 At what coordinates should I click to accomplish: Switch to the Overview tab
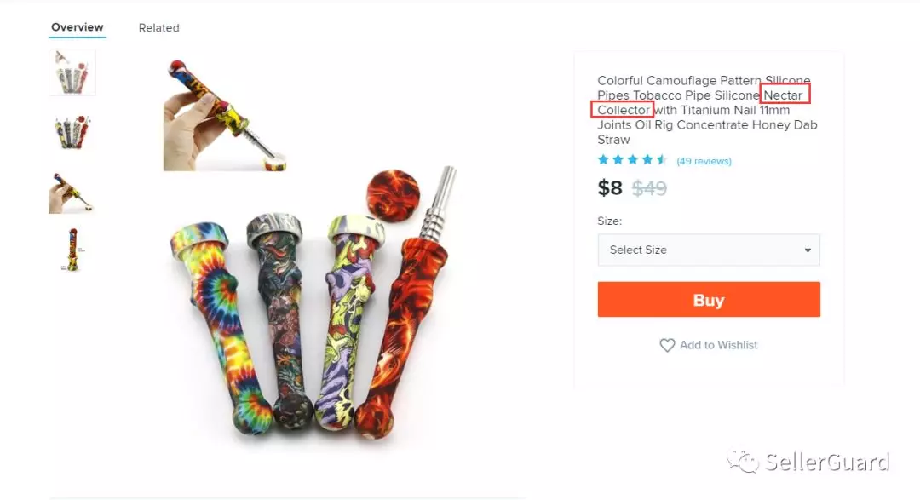pos(77,27)
